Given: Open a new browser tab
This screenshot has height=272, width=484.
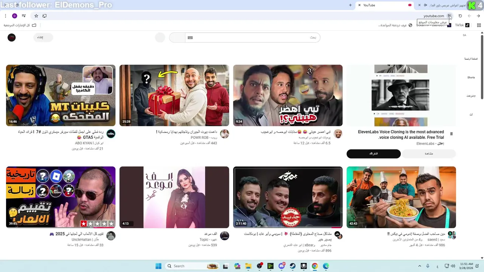Looking at the screenshot, I should click(350, 5).
